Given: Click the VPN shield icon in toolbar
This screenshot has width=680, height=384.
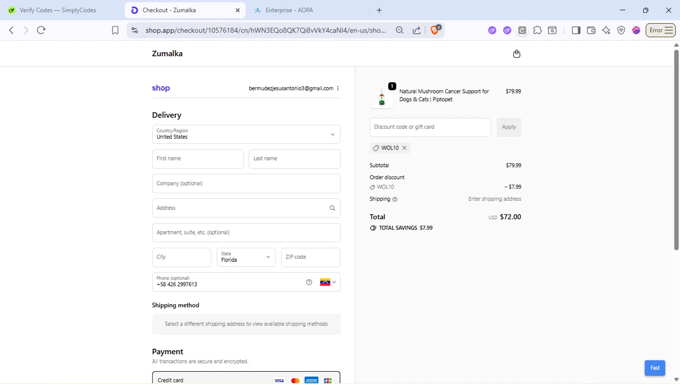Looking at the screenshot, I should point(621,30).
